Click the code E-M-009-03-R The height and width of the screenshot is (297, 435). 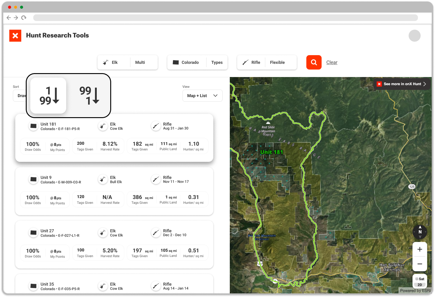[70, 182]
